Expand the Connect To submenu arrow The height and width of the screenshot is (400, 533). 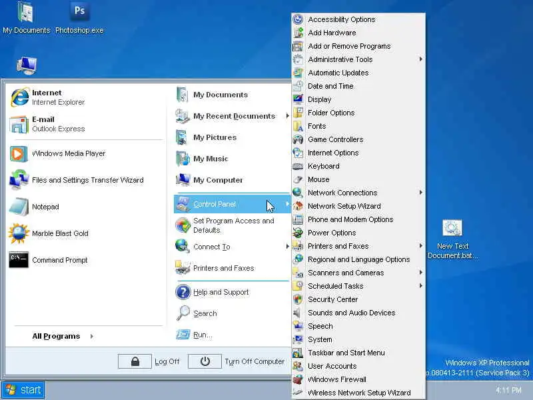click(287, 247)
